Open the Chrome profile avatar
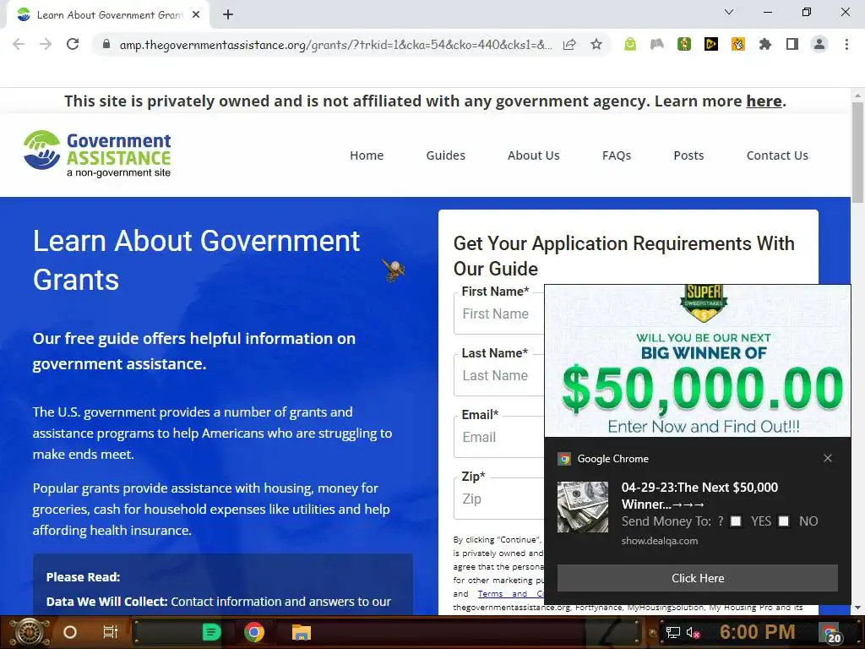Screen dimensions: 865x649 [819, 44]
